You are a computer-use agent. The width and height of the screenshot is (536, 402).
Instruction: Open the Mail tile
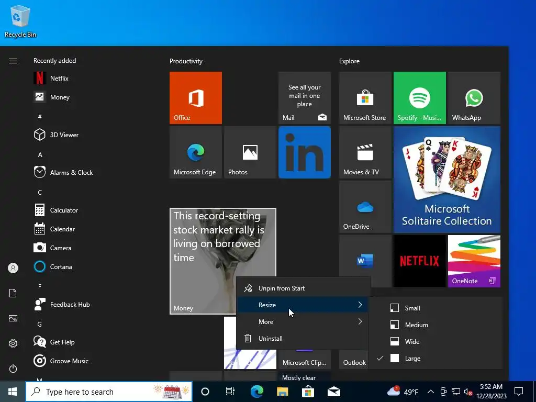pos(305,98)
